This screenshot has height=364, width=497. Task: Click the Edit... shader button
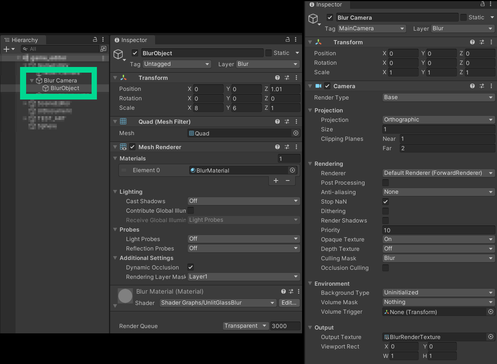pyautogui.click(x=289, y=303)
